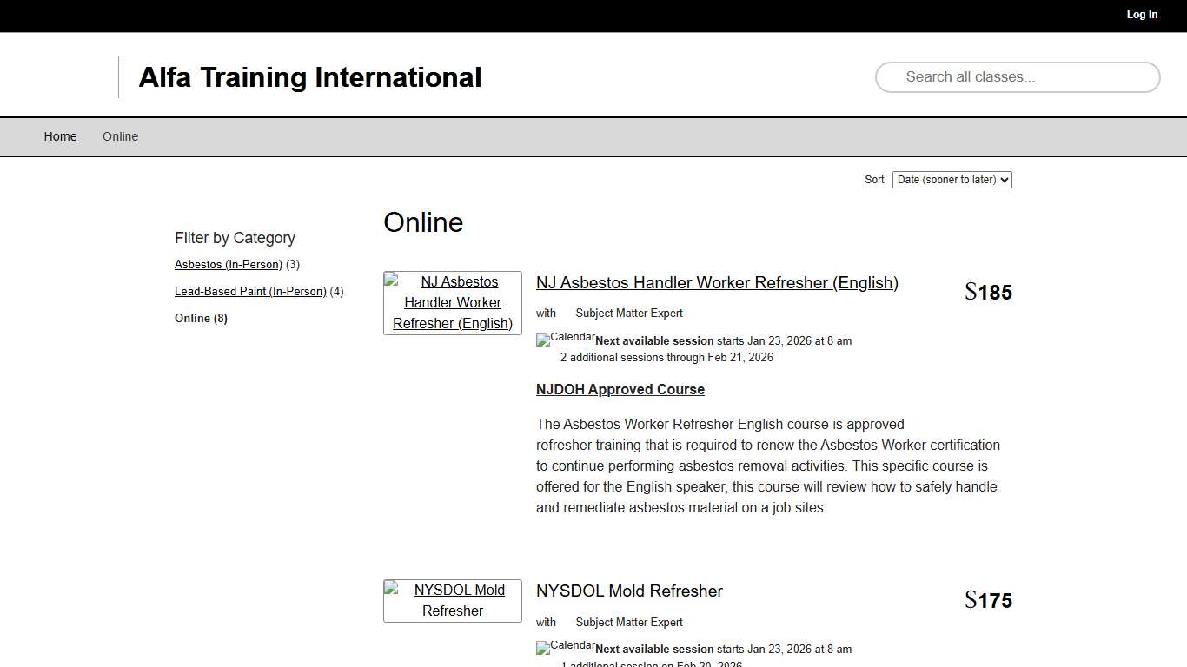
Task: Click the calendar icon next to NJ Asbestos session
Action: [x=565, y=339]
